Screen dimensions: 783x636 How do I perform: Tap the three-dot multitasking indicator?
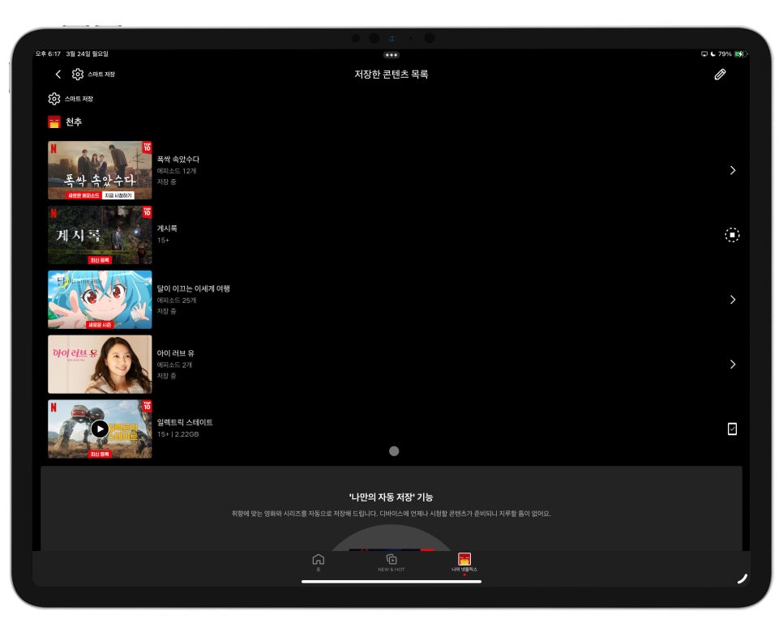tap(391, 55)
